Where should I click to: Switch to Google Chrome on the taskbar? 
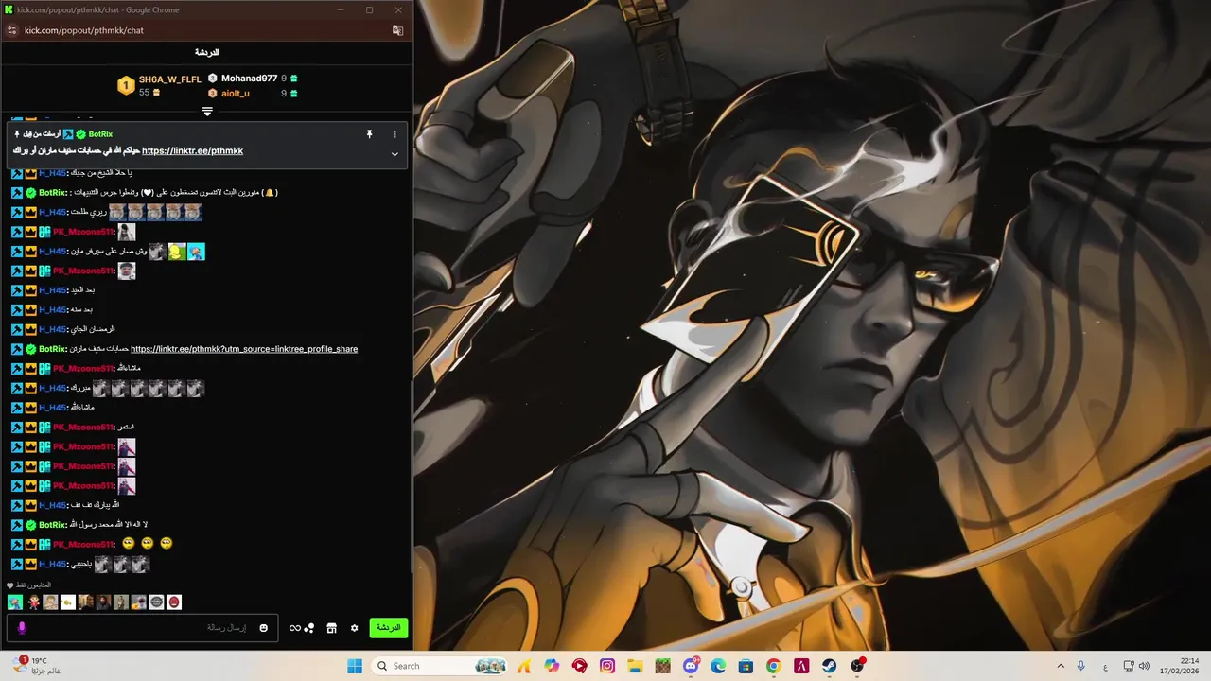773,666
